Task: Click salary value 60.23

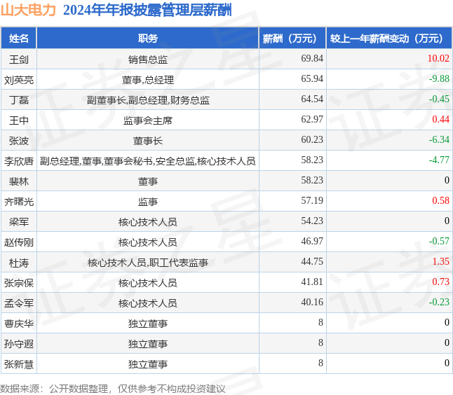Action: [x=312, y=139]
